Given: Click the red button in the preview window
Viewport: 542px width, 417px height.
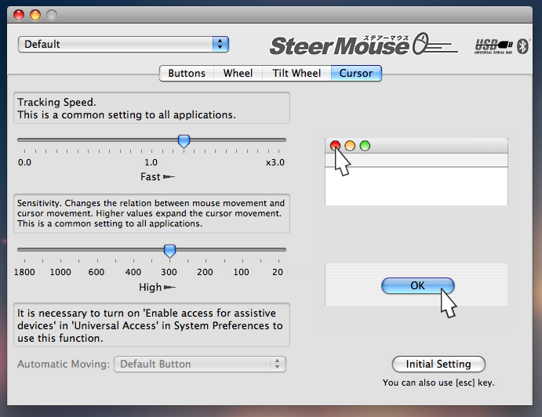Looking at the screenshot, I should pyautogui.click(x=335, y=146).
